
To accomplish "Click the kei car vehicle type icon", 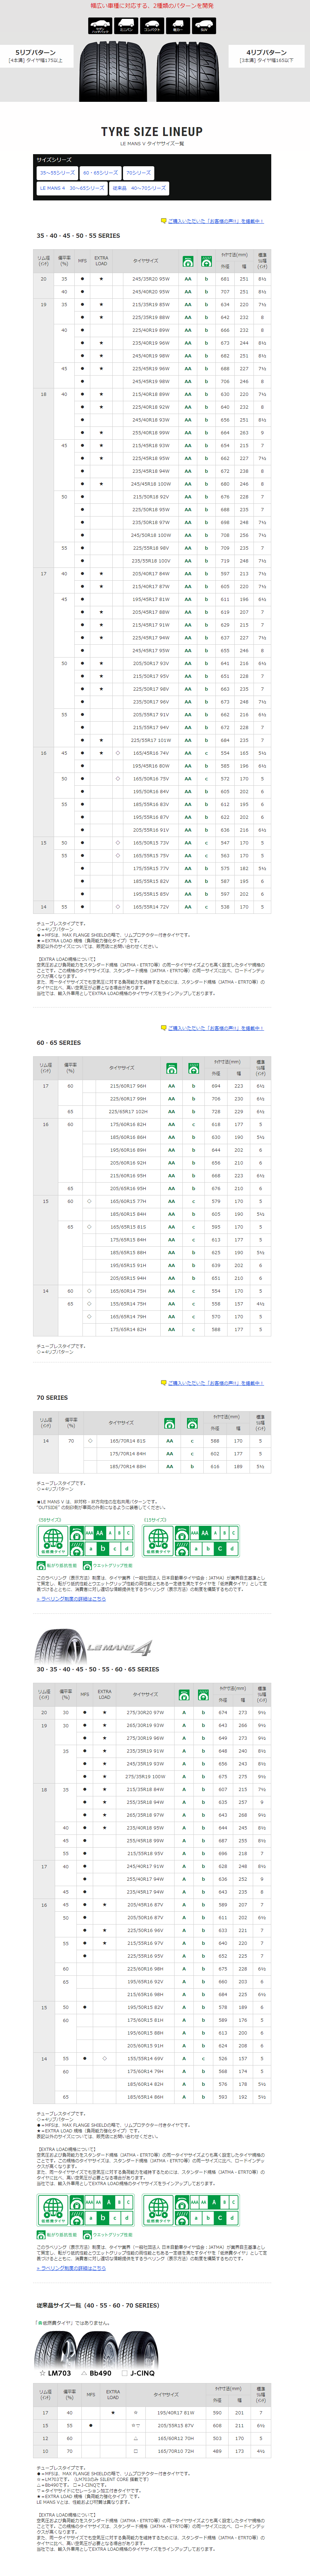I will click(178, 26).
